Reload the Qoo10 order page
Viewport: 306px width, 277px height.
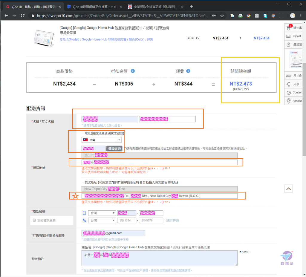tap(23, 16)
